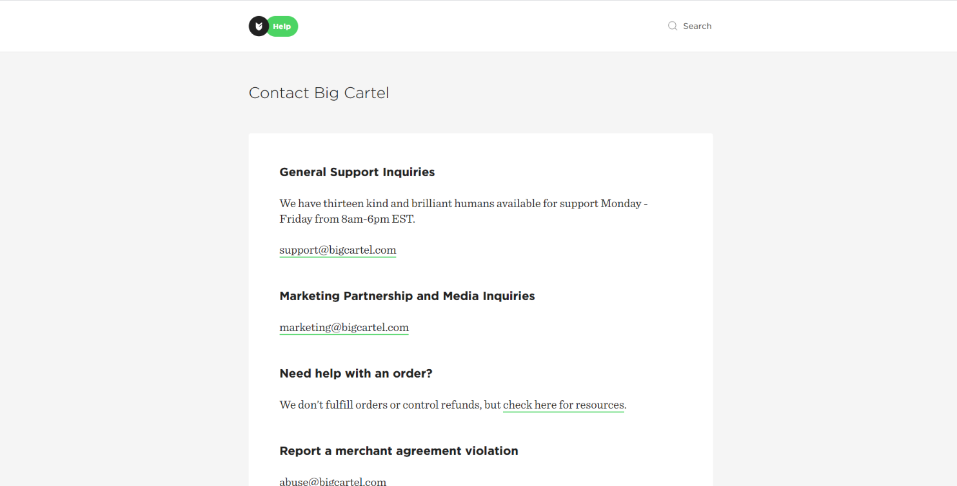The height and width of the screenshot is (486, 957).
Task: Open the abuse@bigcartel.com email link
Action: coord(333,481)
